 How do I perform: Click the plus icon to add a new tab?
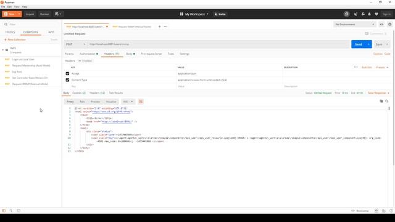pos(159,27)
